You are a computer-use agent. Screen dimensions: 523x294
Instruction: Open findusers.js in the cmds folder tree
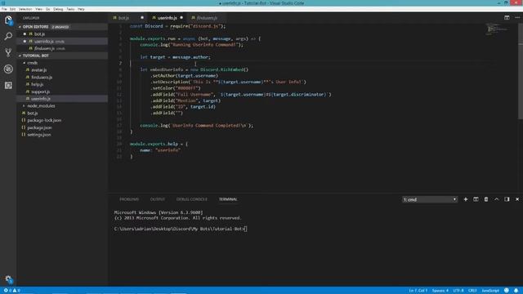42,78
